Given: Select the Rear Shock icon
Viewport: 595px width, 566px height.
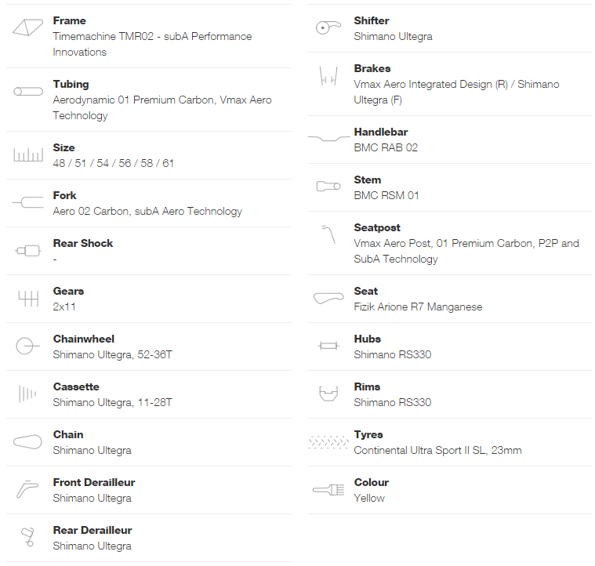Looking at the screenshot, I should tap(27, 250).
